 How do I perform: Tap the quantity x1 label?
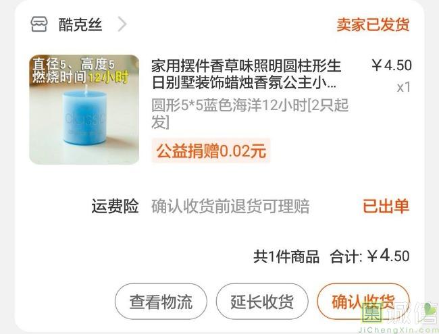coord(403,87)
